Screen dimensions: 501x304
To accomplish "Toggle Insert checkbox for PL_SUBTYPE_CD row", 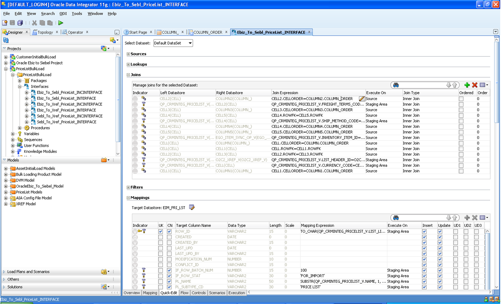I will click(x=424, y=287).
